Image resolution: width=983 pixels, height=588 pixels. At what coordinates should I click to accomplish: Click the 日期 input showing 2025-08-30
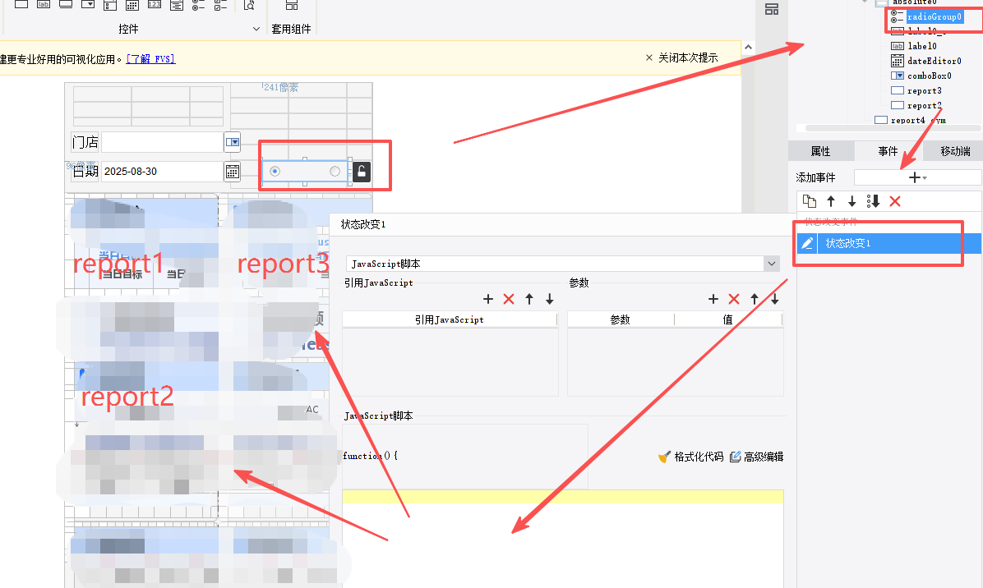[162, 172]
